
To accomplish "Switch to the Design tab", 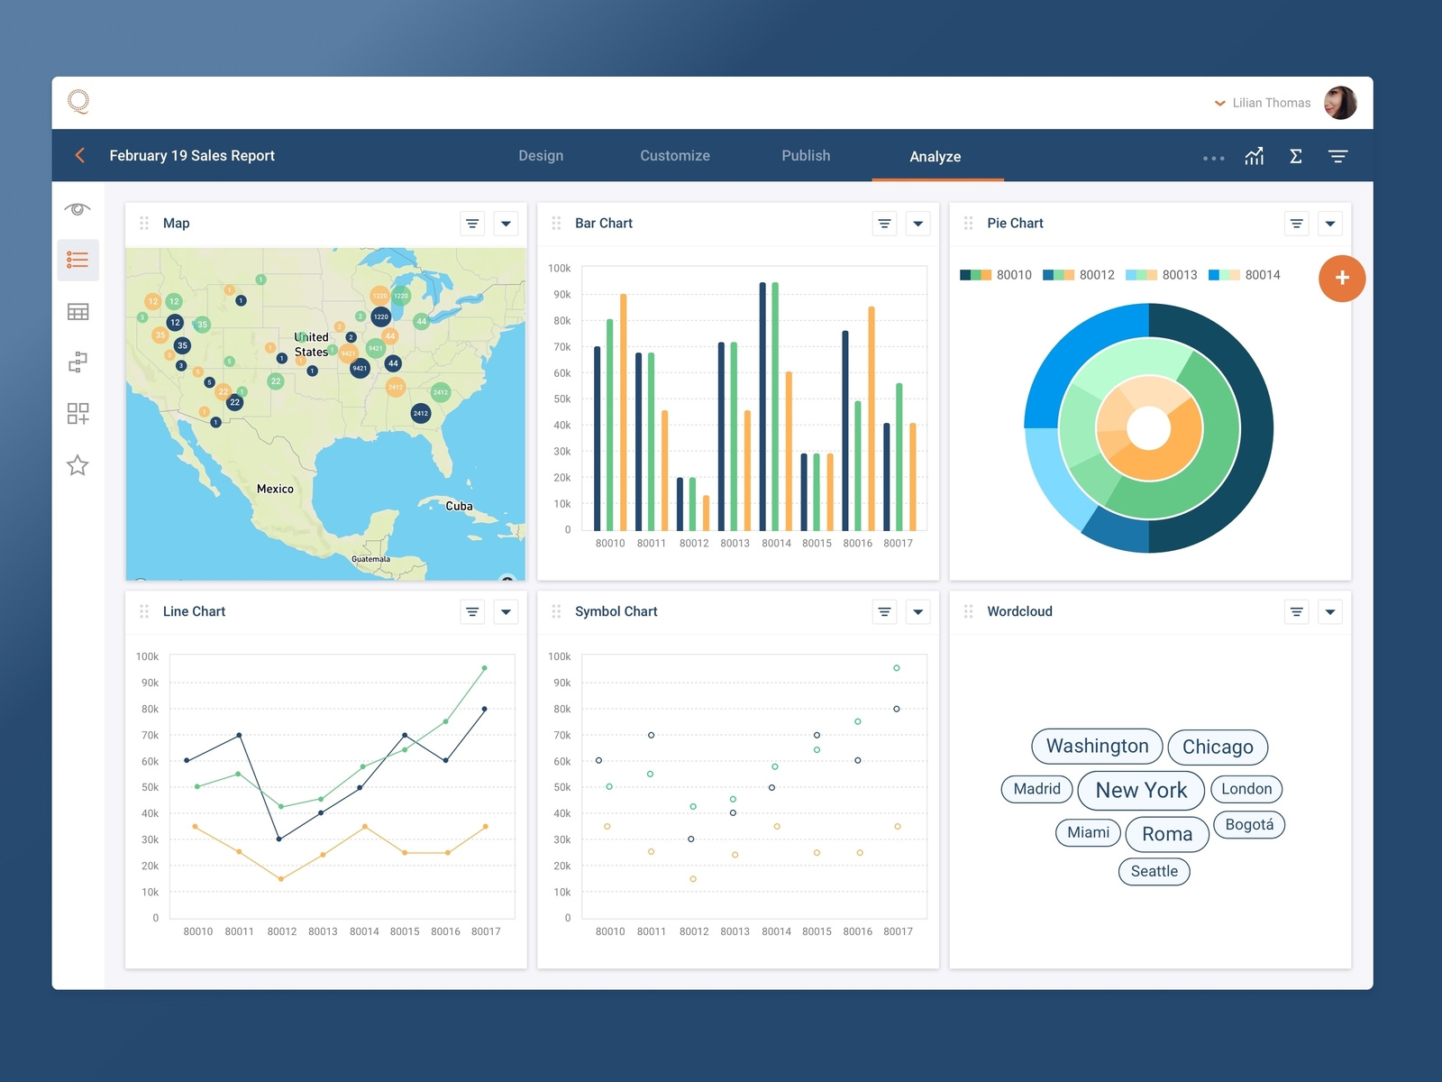I will [x=541, y=156].
